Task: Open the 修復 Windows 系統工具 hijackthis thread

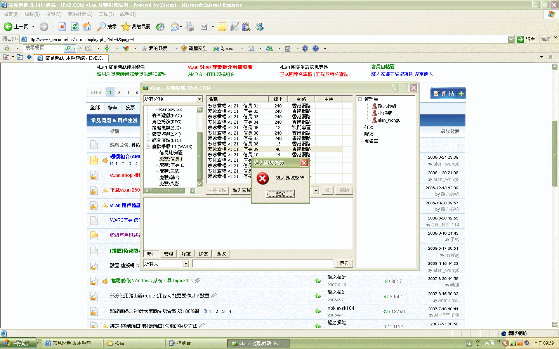Action: click(151, 281)
